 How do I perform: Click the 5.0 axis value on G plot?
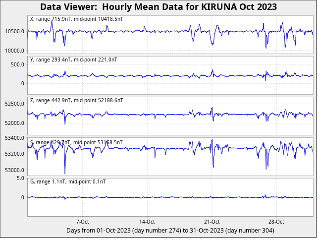point(20,178)
